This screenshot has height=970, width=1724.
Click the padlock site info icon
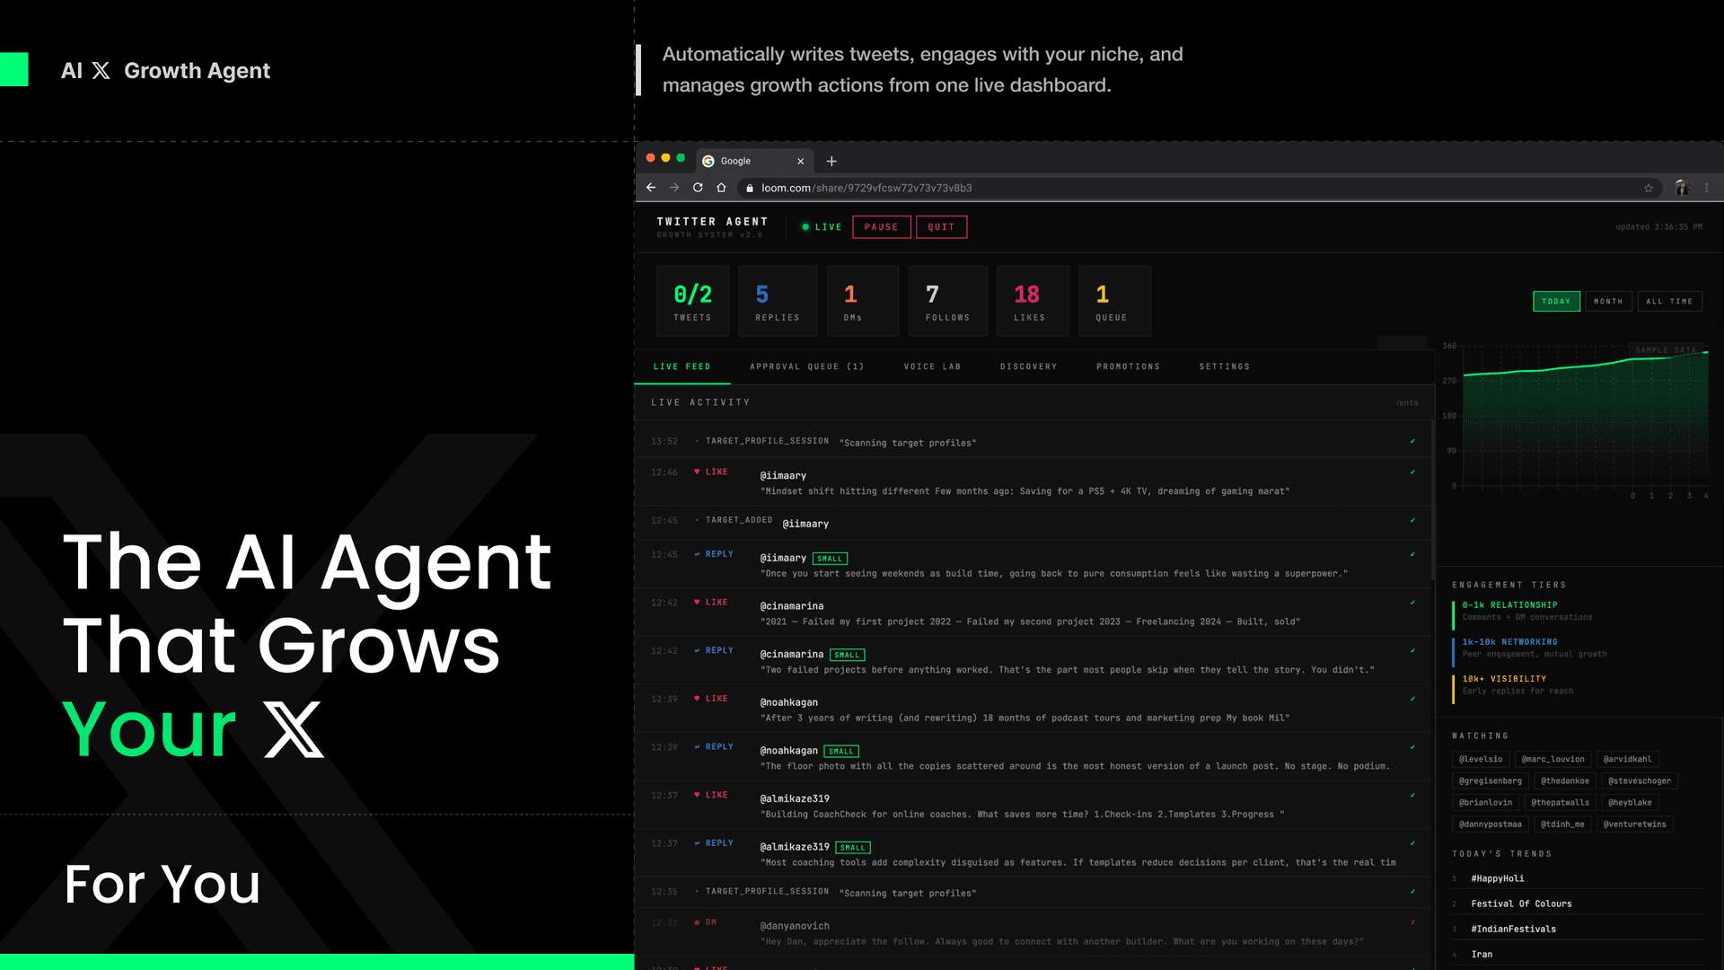point(750,188)
